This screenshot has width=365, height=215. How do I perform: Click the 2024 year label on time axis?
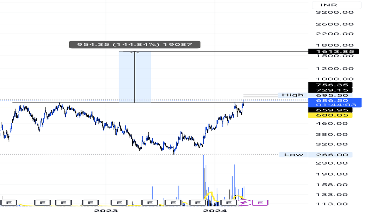coord(215,211)
